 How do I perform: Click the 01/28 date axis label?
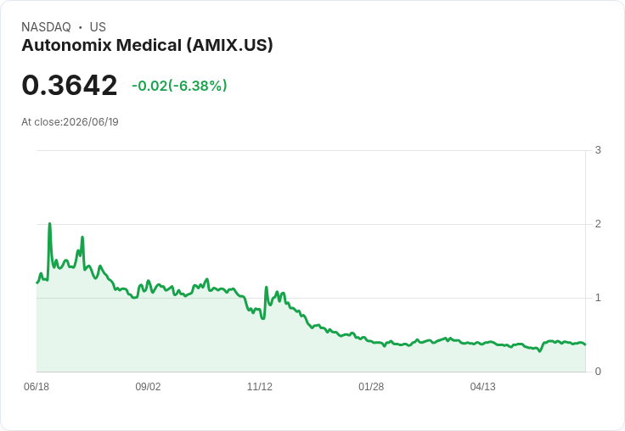coord(371,386)
